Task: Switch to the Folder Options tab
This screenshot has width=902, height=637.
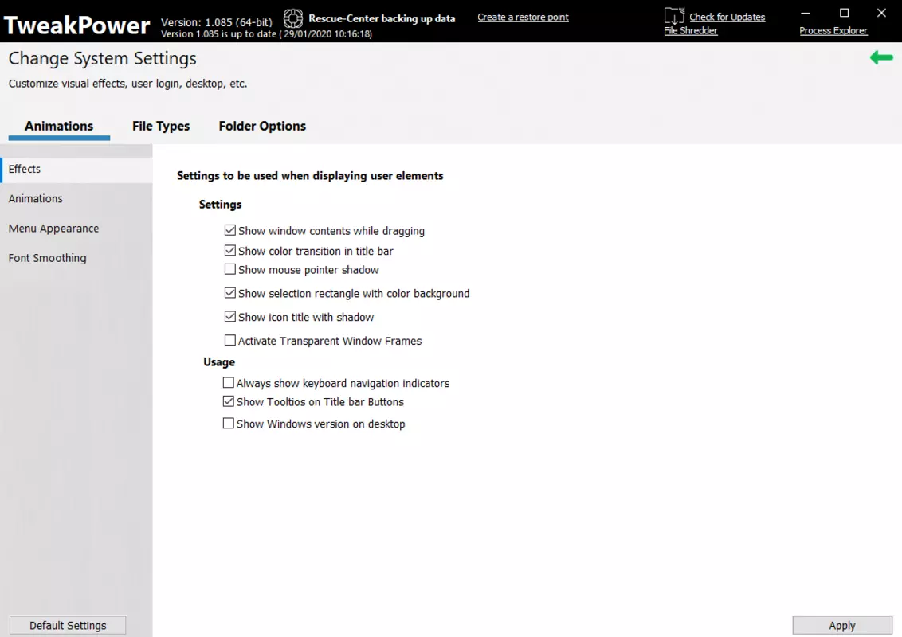Action: pos(262,126)
